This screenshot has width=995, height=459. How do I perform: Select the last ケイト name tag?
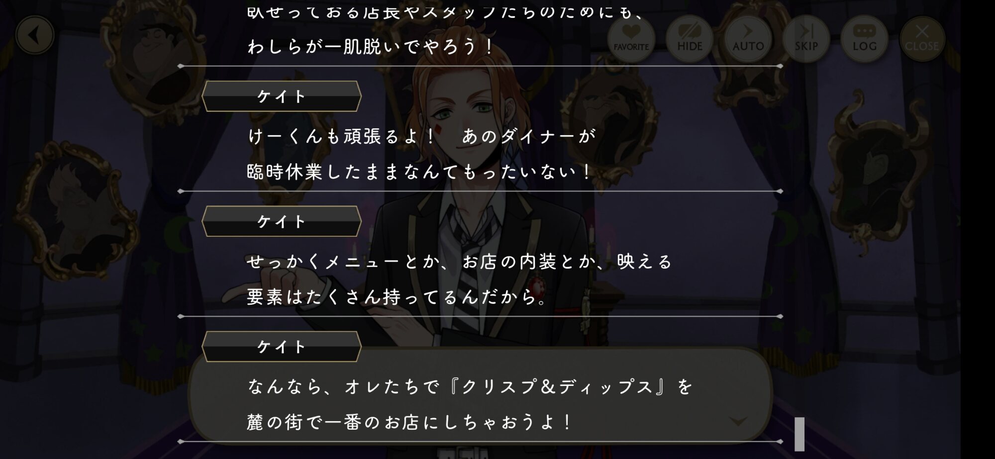[282, 347]
